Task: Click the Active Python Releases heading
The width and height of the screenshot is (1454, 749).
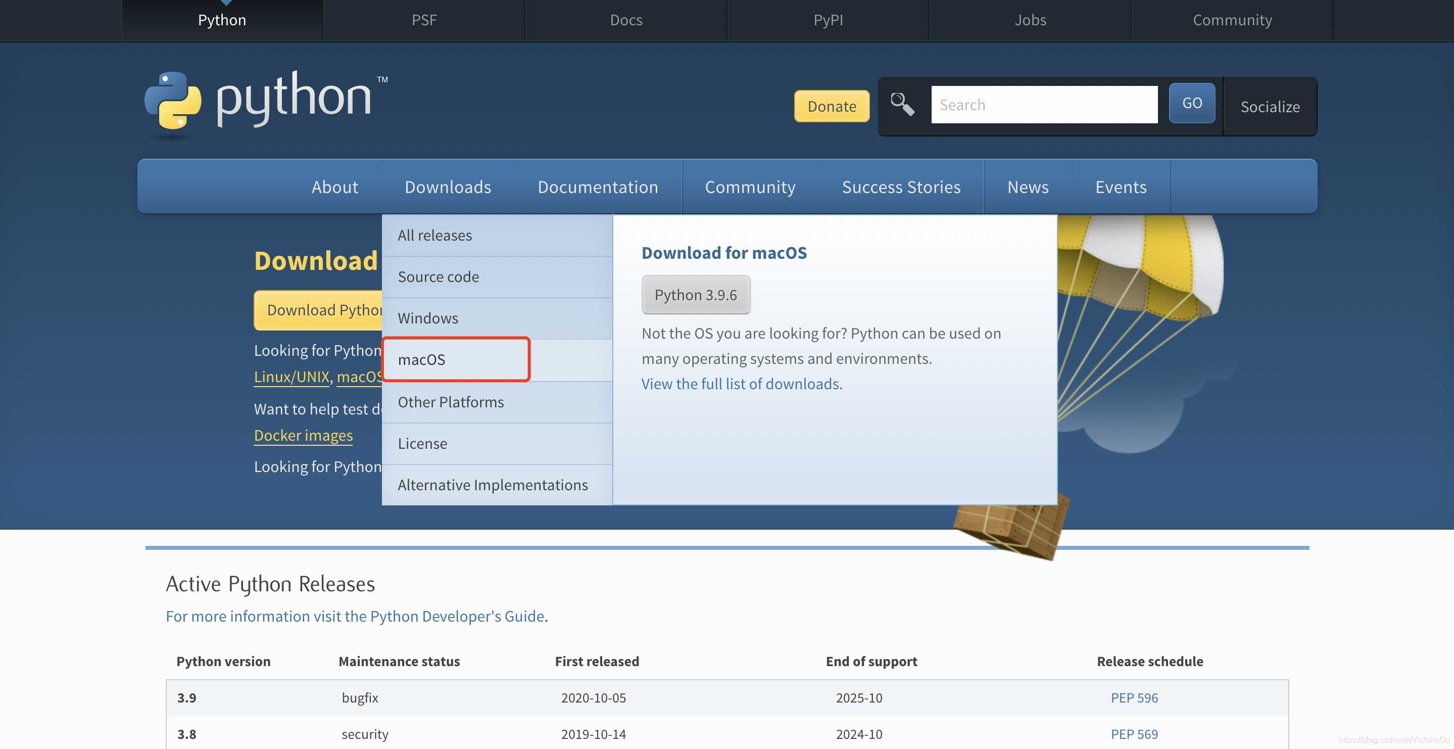Action: click(270, 584)
